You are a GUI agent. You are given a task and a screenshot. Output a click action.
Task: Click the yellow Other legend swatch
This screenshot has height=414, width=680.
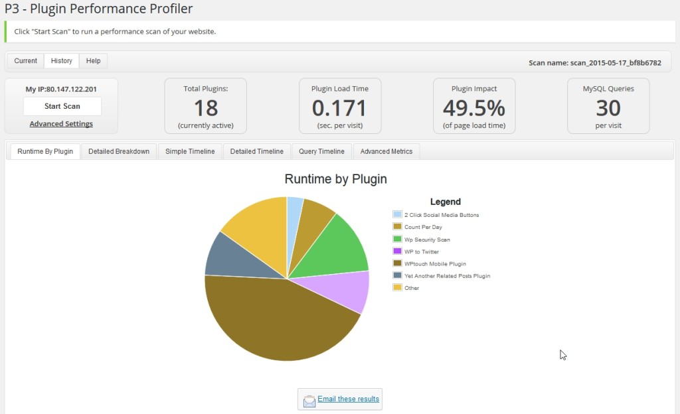[397, 287]
